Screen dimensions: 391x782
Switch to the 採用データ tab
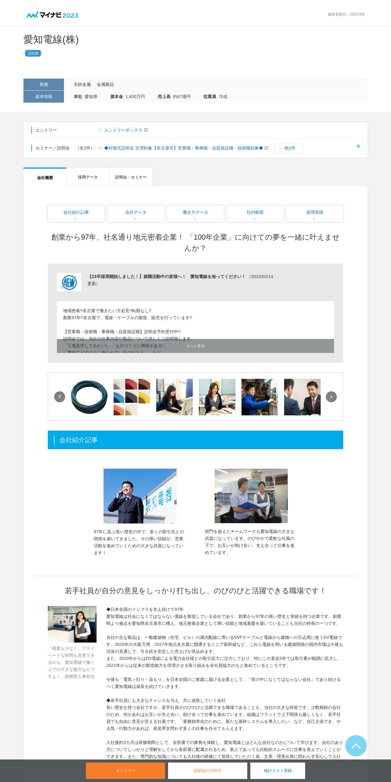[x=88, y=177]
